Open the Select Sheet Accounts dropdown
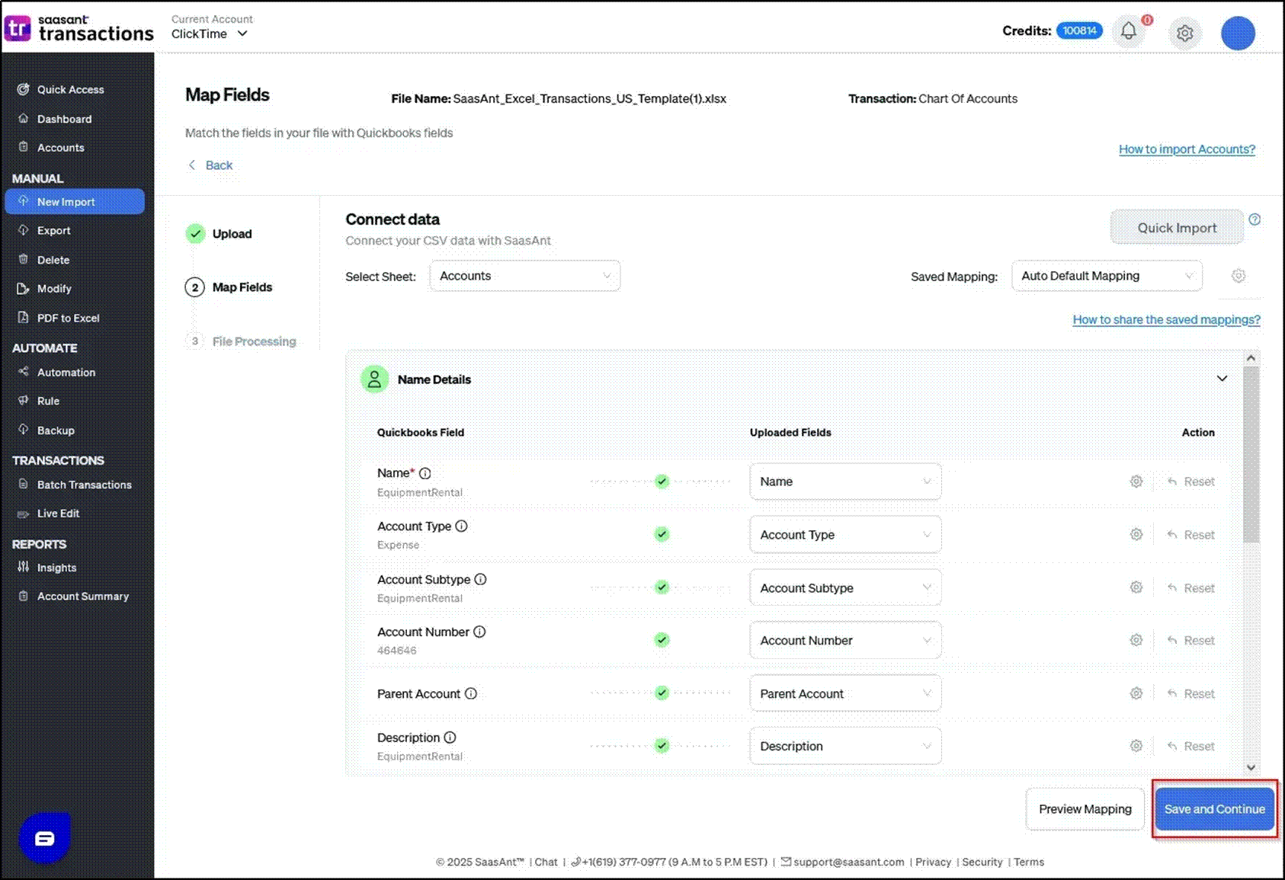The width and height of the screenshot is (1285, 880). pyautogui.click(x=524, y=276)
